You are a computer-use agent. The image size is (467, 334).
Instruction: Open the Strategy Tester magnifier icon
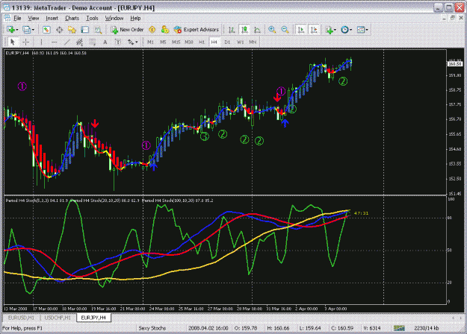(x=98, y=30)
